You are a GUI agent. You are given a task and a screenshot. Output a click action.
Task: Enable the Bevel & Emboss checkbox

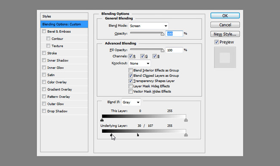[44, 31]
